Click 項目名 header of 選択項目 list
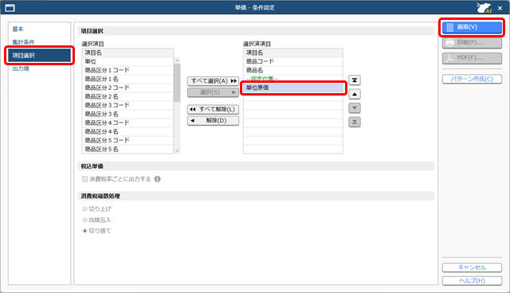This screenshot has width=510, height=293. tap(127, 53)
